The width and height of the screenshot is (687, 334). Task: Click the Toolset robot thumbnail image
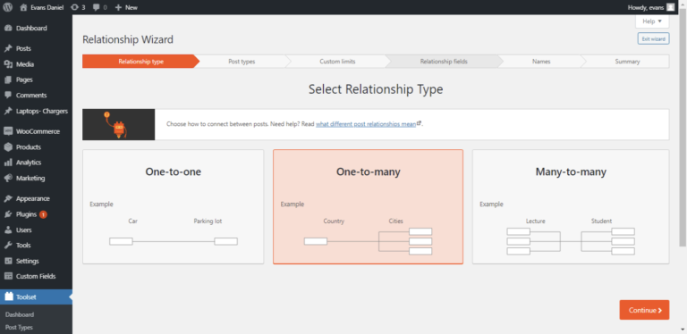click(119, 125)
